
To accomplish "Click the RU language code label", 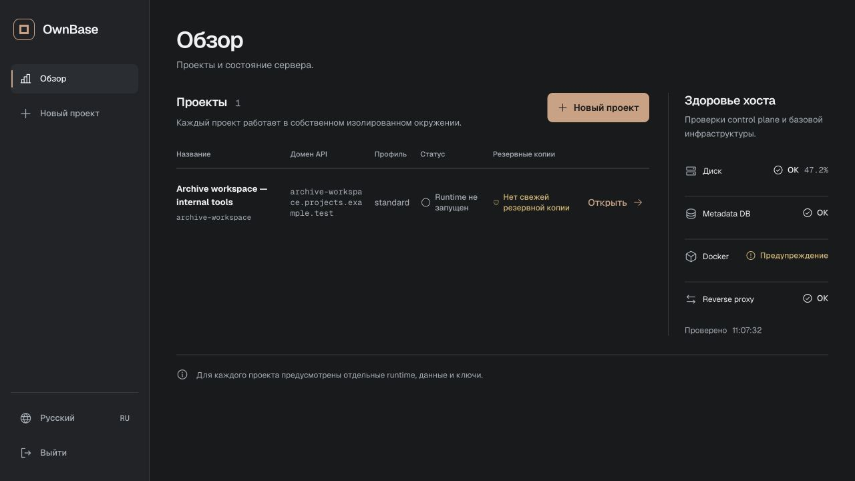I will coord(125,418).
